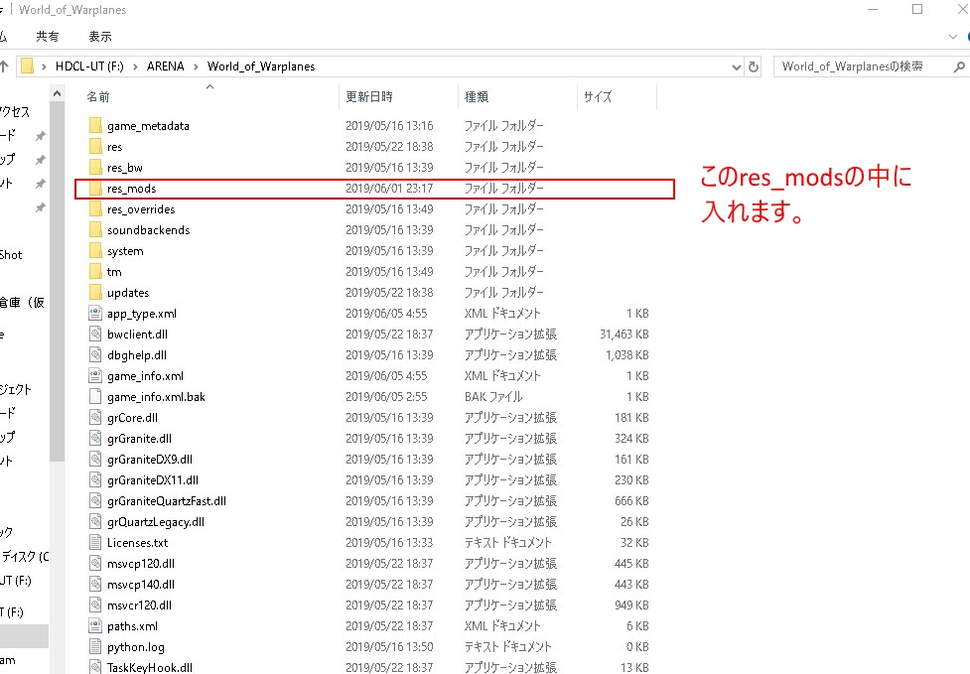Click World_of_Warplanes breadcrumb segment
Image resolution: width=970 pixels, height=674 pixels.
261,67
